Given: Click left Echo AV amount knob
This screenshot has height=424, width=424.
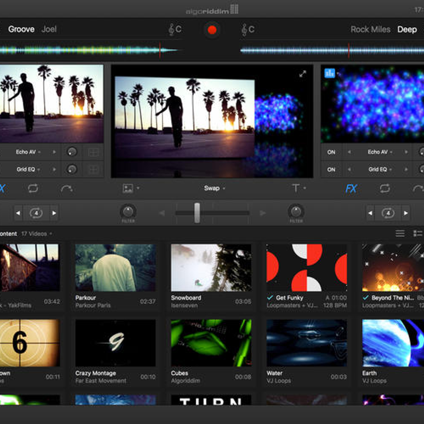Looking at the screenshot, I should 72,152.
